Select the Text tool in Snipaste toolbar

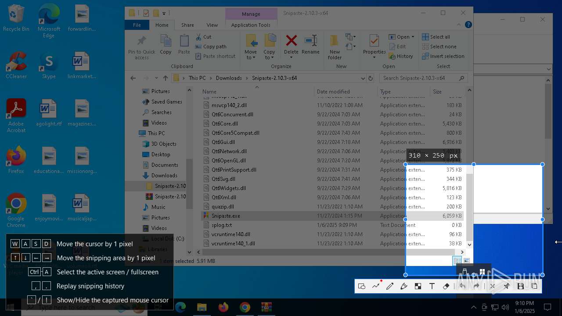tap(432, 286)
